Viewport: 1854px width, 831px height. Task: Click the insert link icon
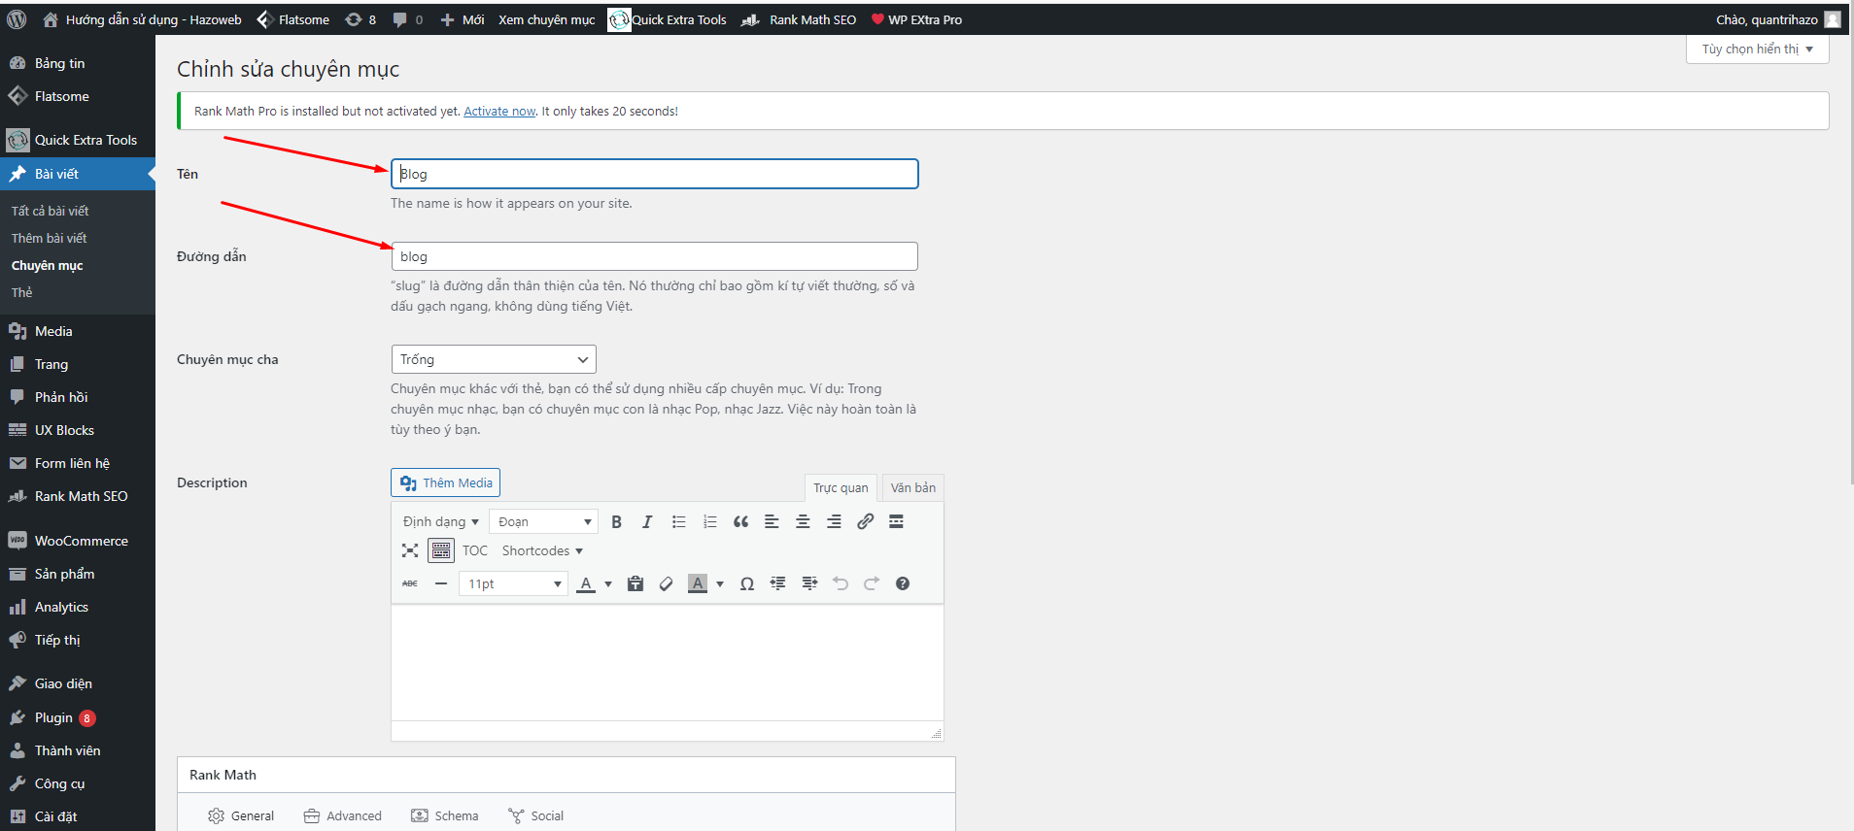click(865, 522)
